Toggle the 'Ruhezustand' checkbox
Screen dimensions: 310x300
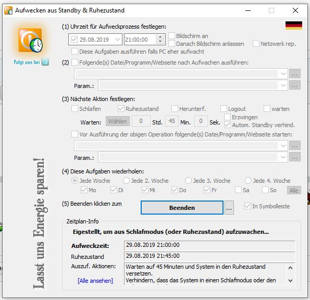pyautogui.click(x=121, y=108)
